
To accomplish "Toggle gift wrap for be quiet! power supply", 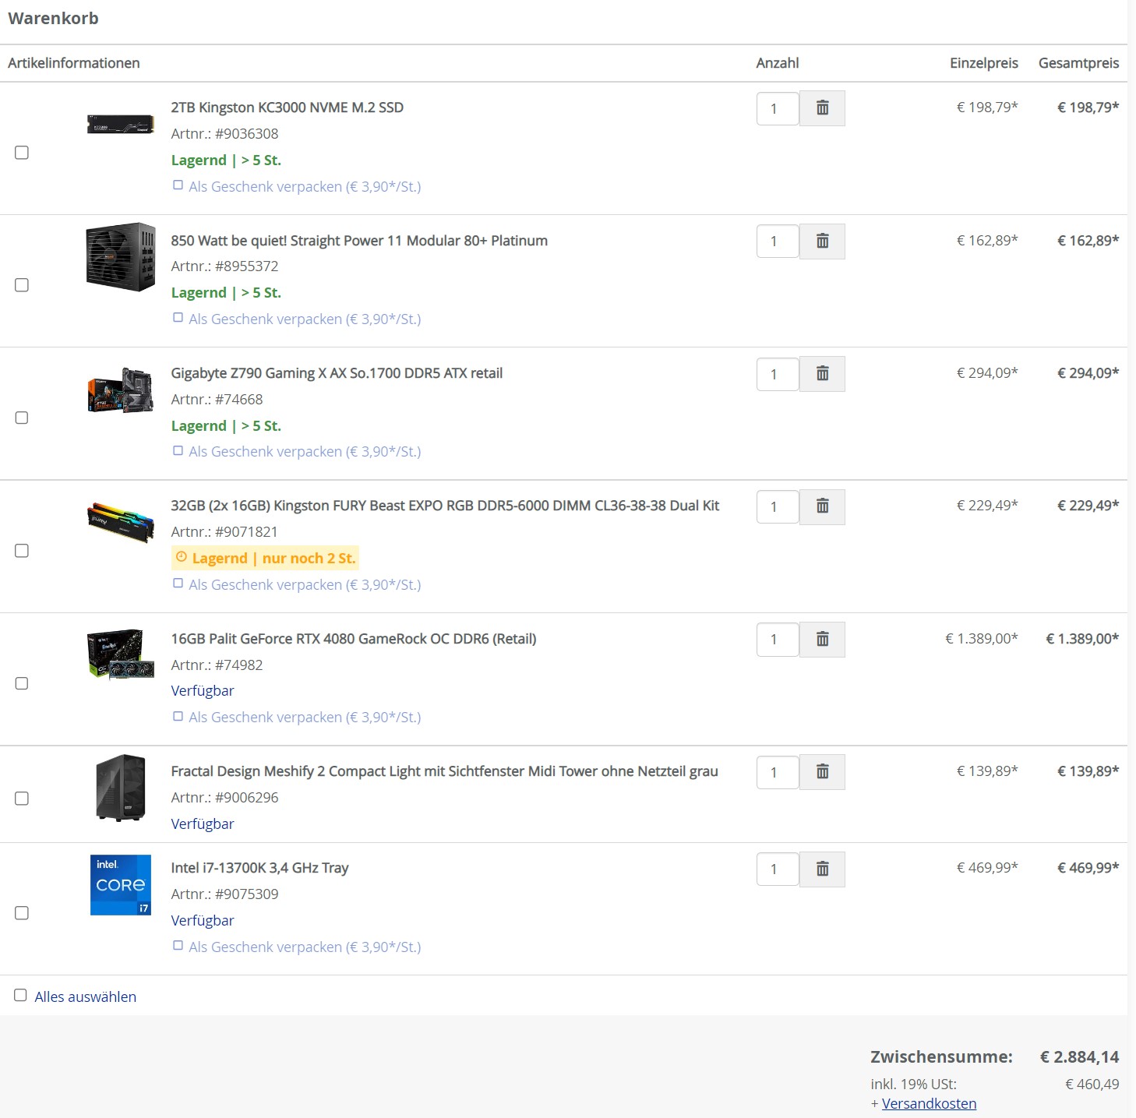I will click(x=178, y=318).
